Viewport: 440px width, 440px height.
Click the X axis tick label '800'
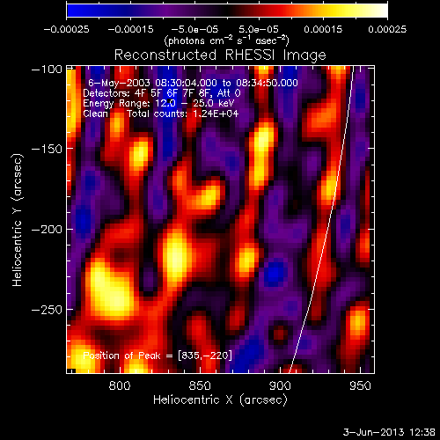[x=120, y=385]
